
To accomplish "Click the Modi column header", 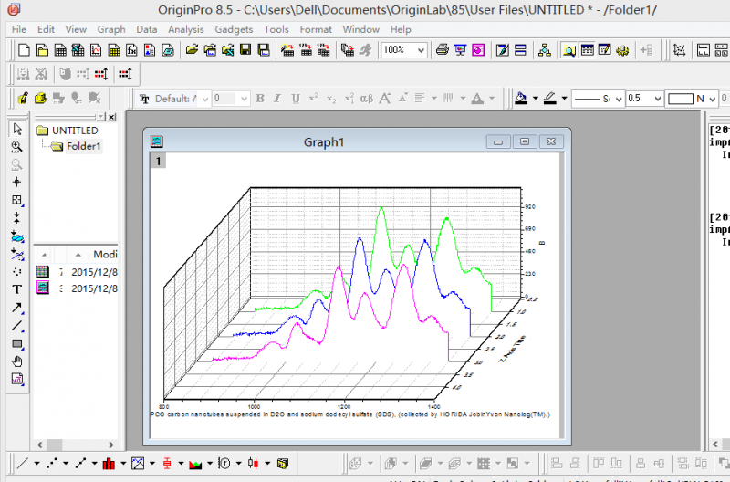I will point(105,255).
